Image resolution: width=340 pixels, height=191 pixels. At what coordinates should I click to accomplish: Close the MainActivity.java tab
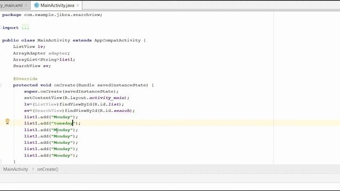[x=78, y=5]
